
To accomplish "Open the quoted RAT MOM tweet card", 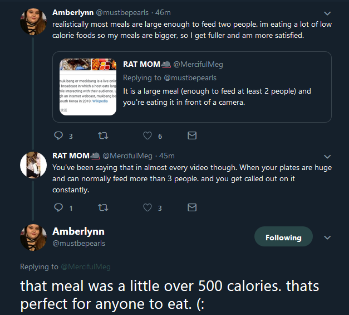I will (192, 87).
